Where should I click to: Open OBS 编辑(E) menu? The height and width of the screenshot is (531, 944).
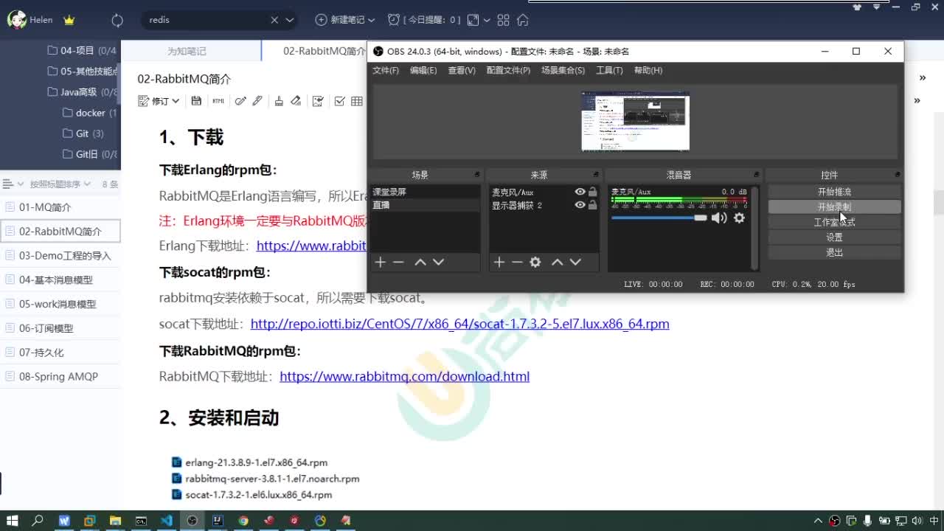[x=423, y=70]
